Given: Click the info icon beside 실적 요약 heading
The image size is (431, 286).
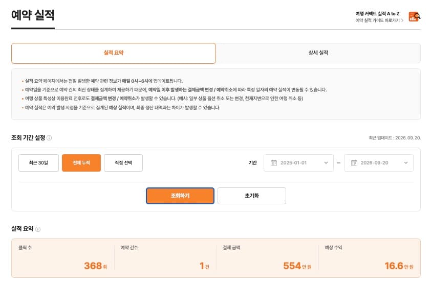Looking at the screenshot, I should coord(38,229).
